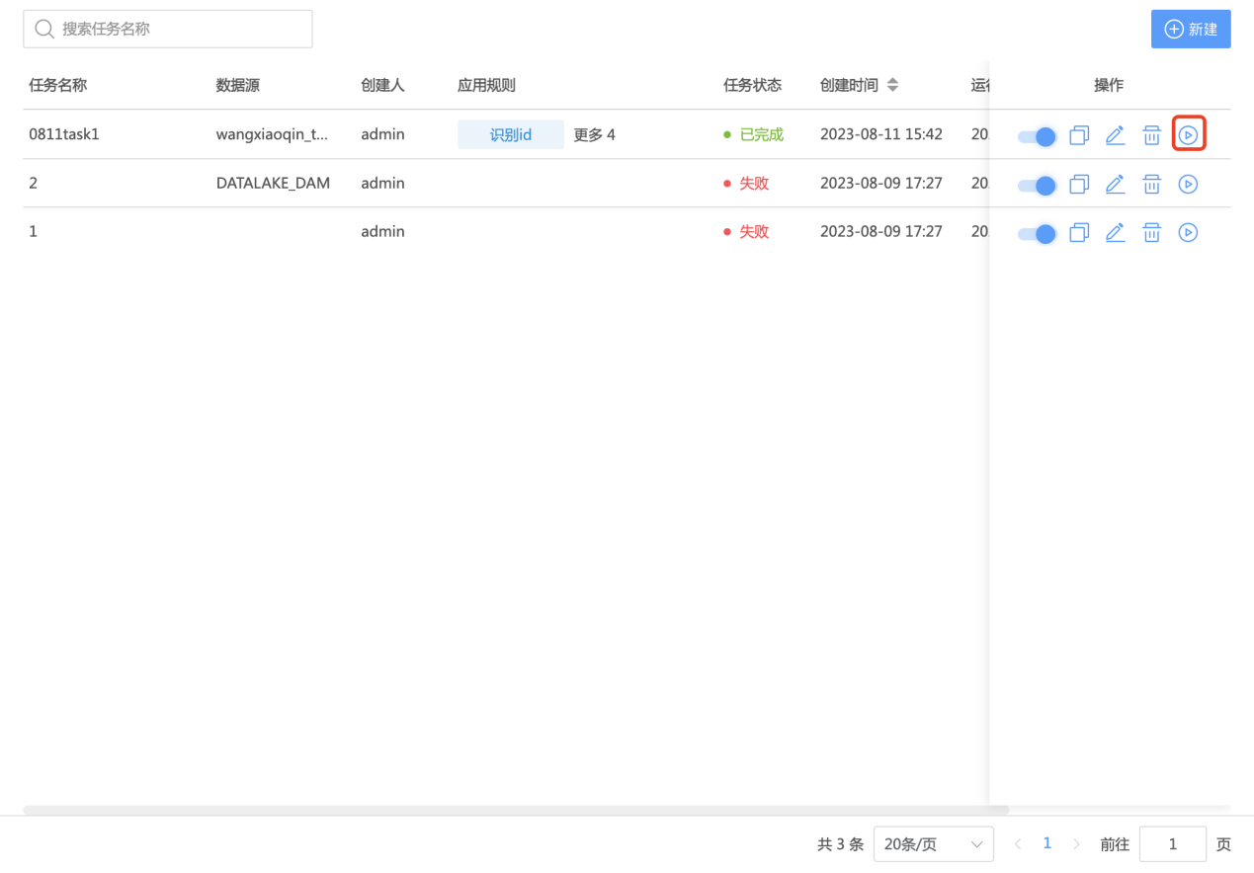Click wangxiaoqin_t... data source cell
The image size is (1254, 873).
point(272,134)
